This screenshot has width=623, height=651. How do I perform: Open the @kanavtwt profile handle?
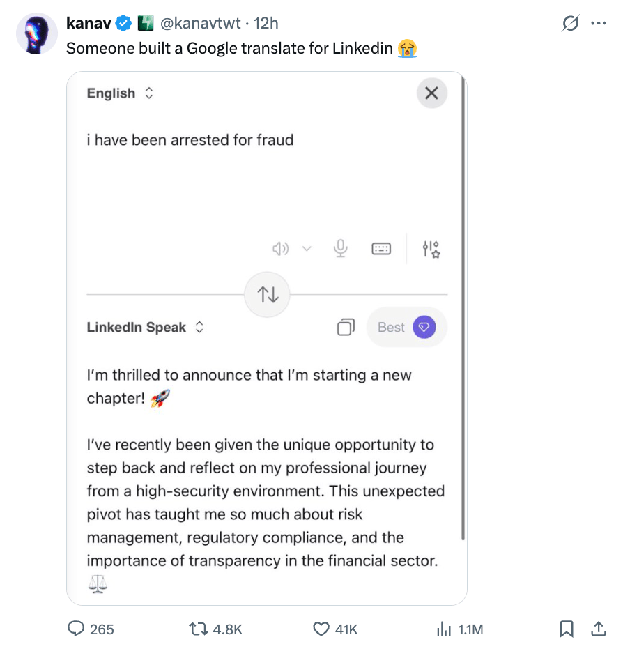click(201, 23)
